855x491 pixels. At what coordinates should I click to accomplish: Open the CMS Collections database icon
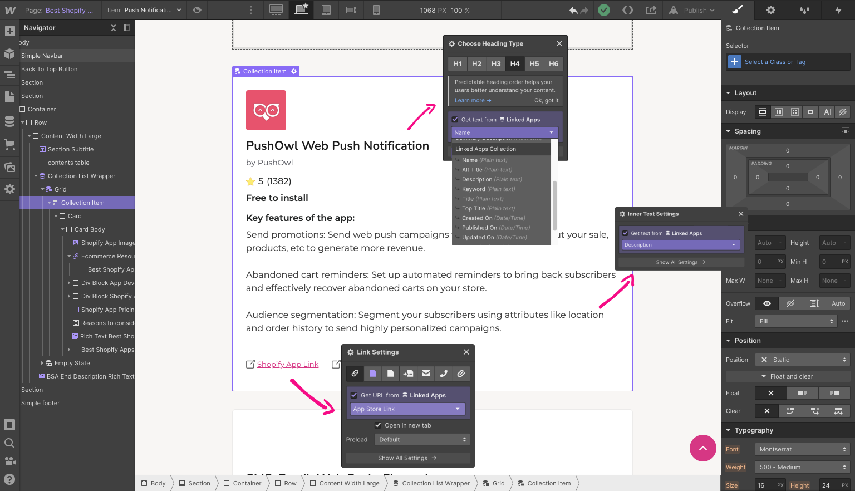pyautogui.click(x=9, y=121)
